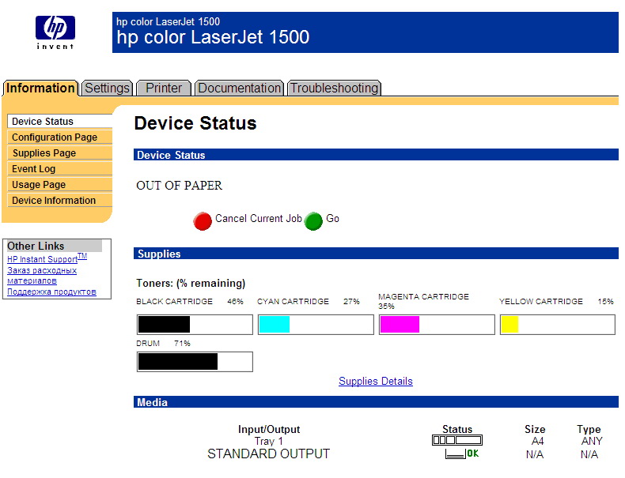Click the Standard Output OK status icon
This screenshot has height=478, width=625.
coord(462,454)
